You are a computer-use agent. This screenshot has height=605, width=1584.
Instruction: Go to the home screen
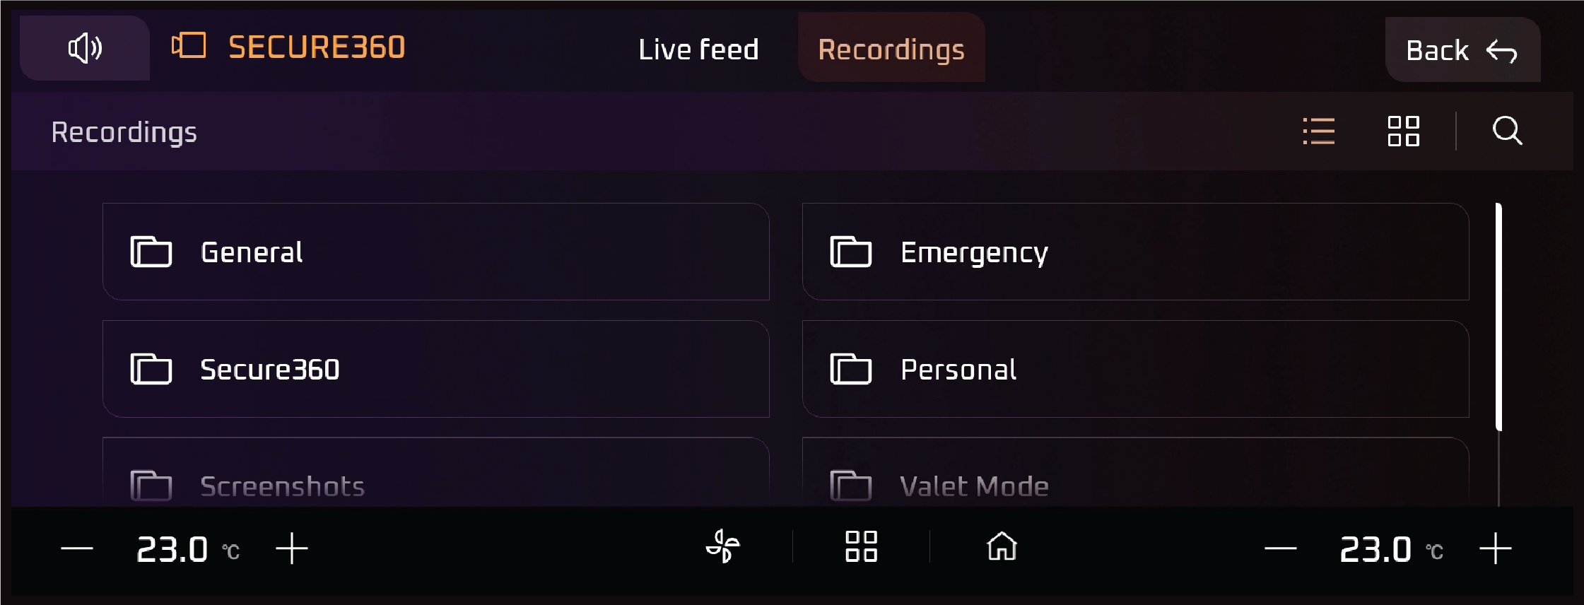(x=1002, y=546)
